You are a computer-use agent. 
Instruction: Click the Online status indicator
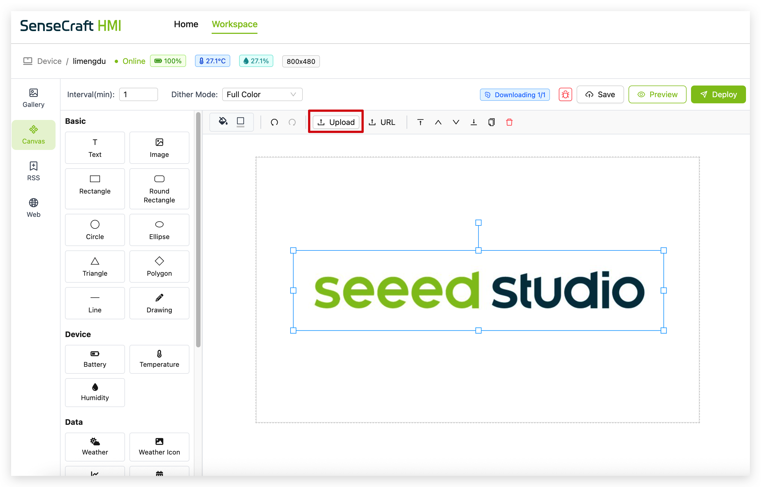pos(130,61)
